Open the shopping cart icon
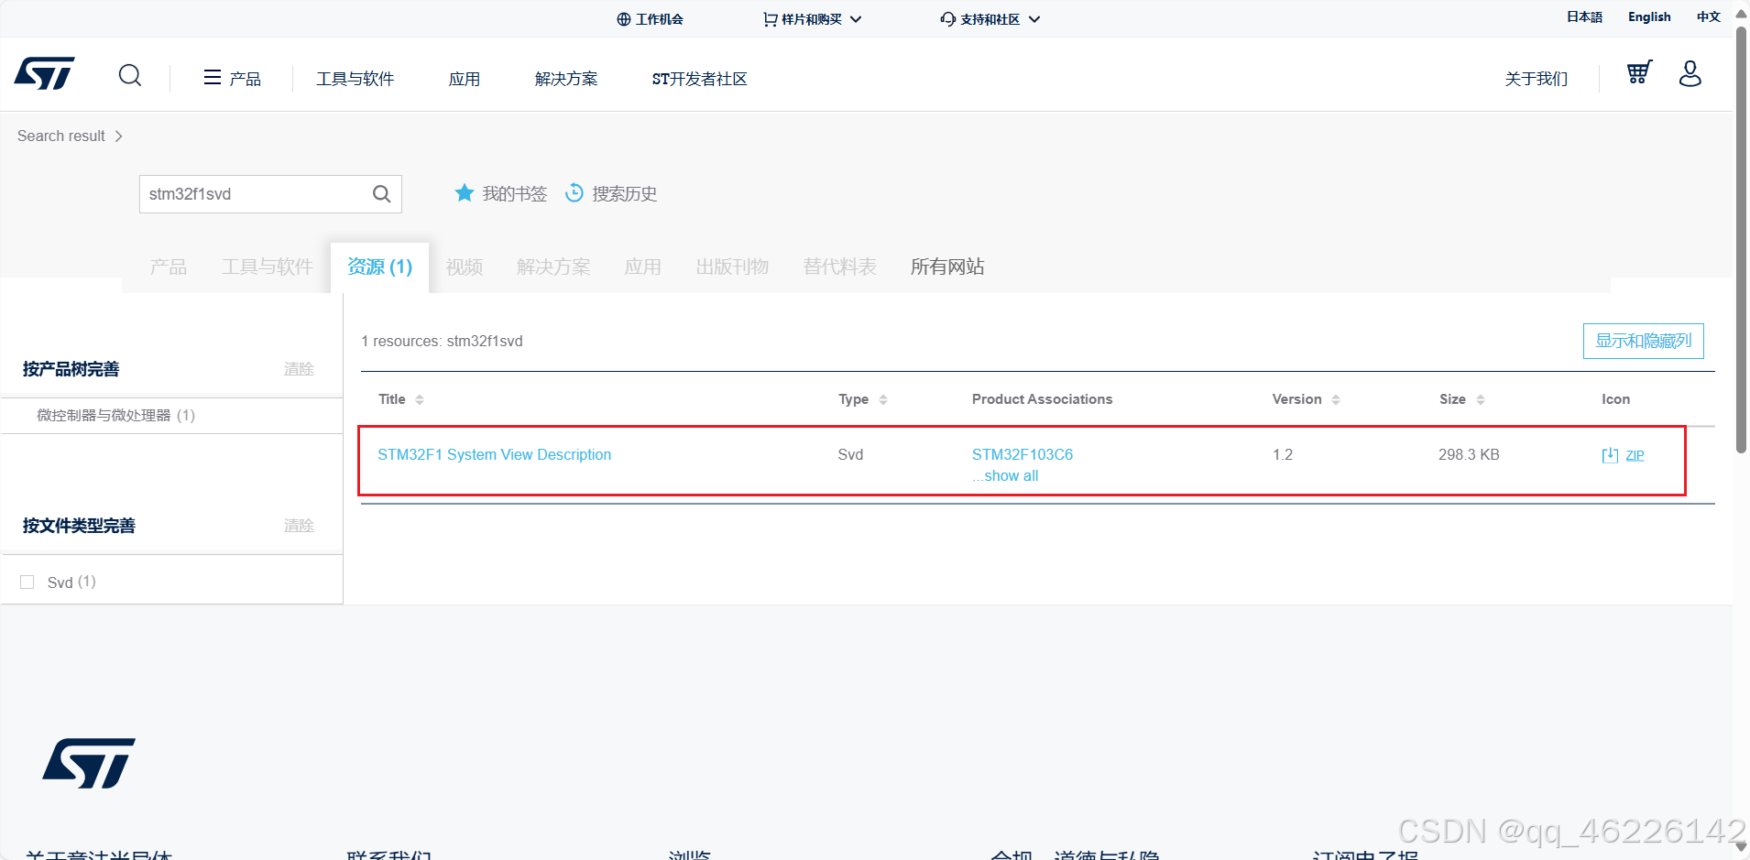This screenshot has height=860, width=1750. click(x=1639, y=72)
